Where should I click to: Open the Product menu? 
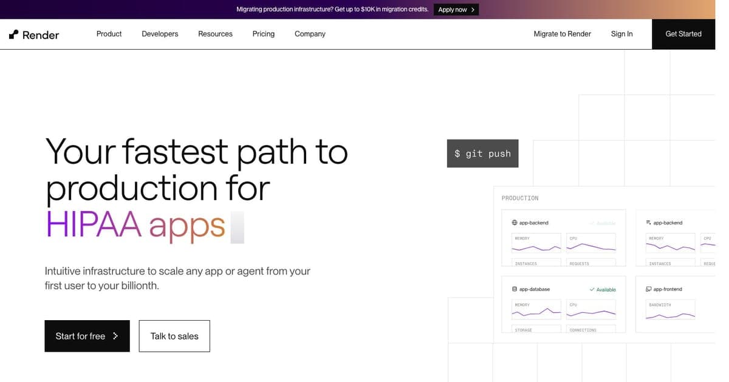[x=109, y=34]
